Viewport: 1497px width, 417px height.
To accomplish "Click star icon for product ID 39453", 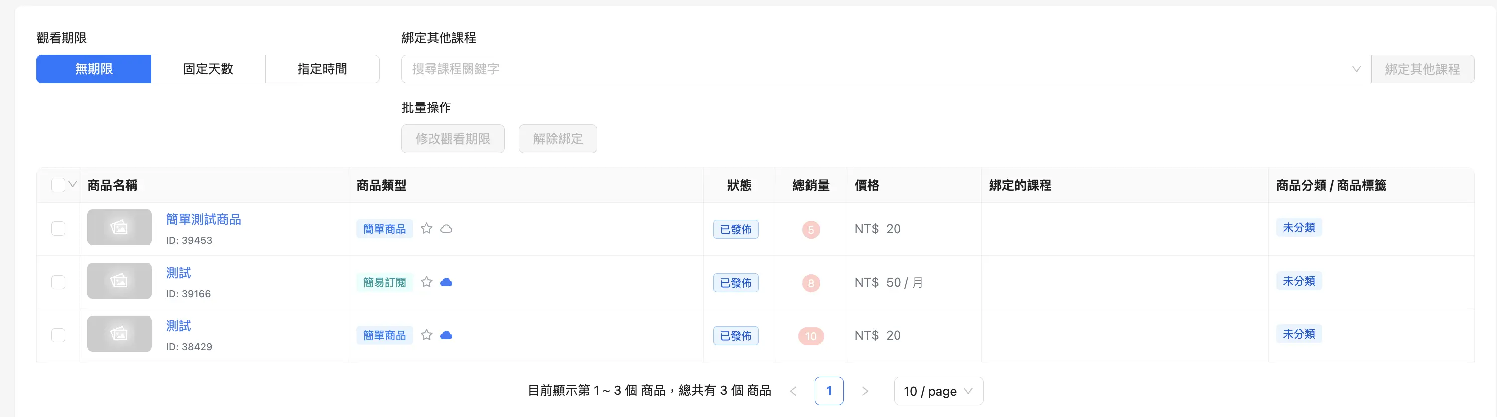I will point(427,228).
